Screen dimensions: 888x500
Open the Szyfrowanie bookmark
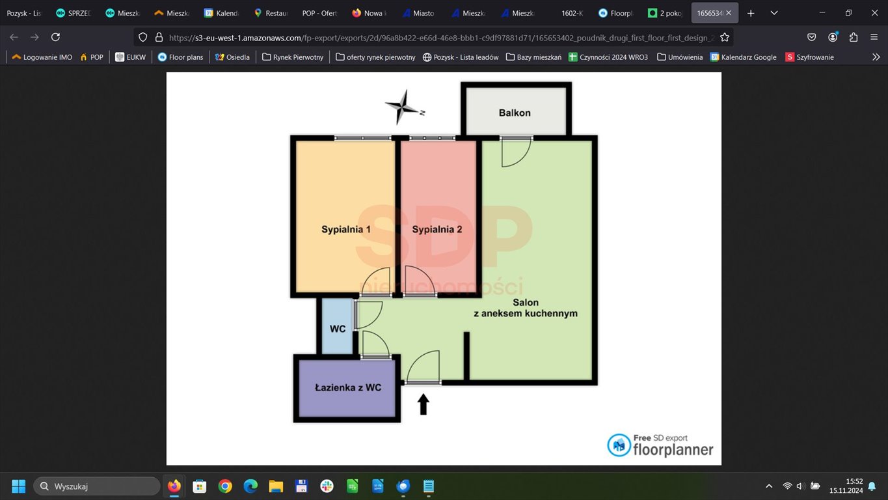810,57
